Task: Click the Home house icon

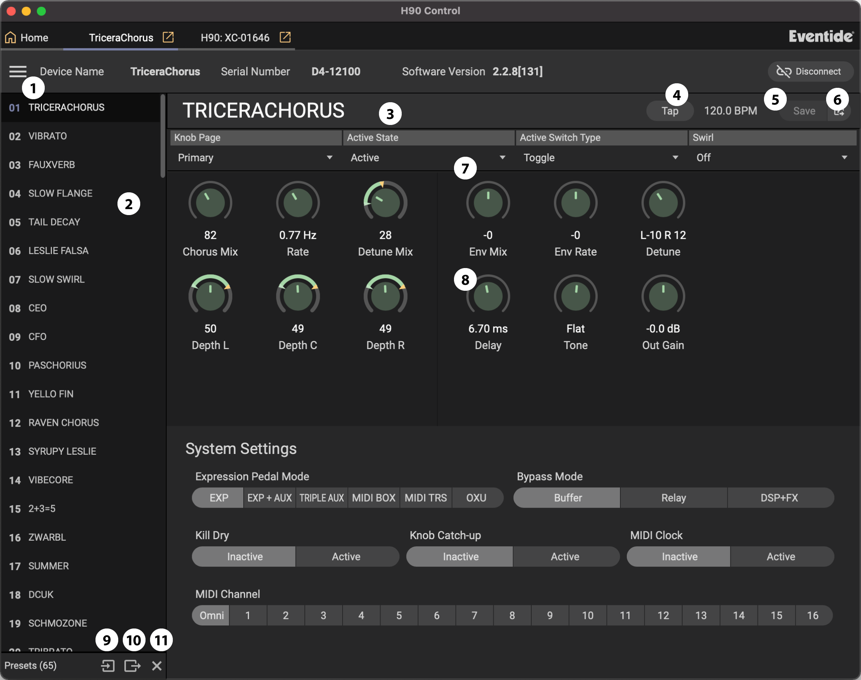Action: [11, 37]
